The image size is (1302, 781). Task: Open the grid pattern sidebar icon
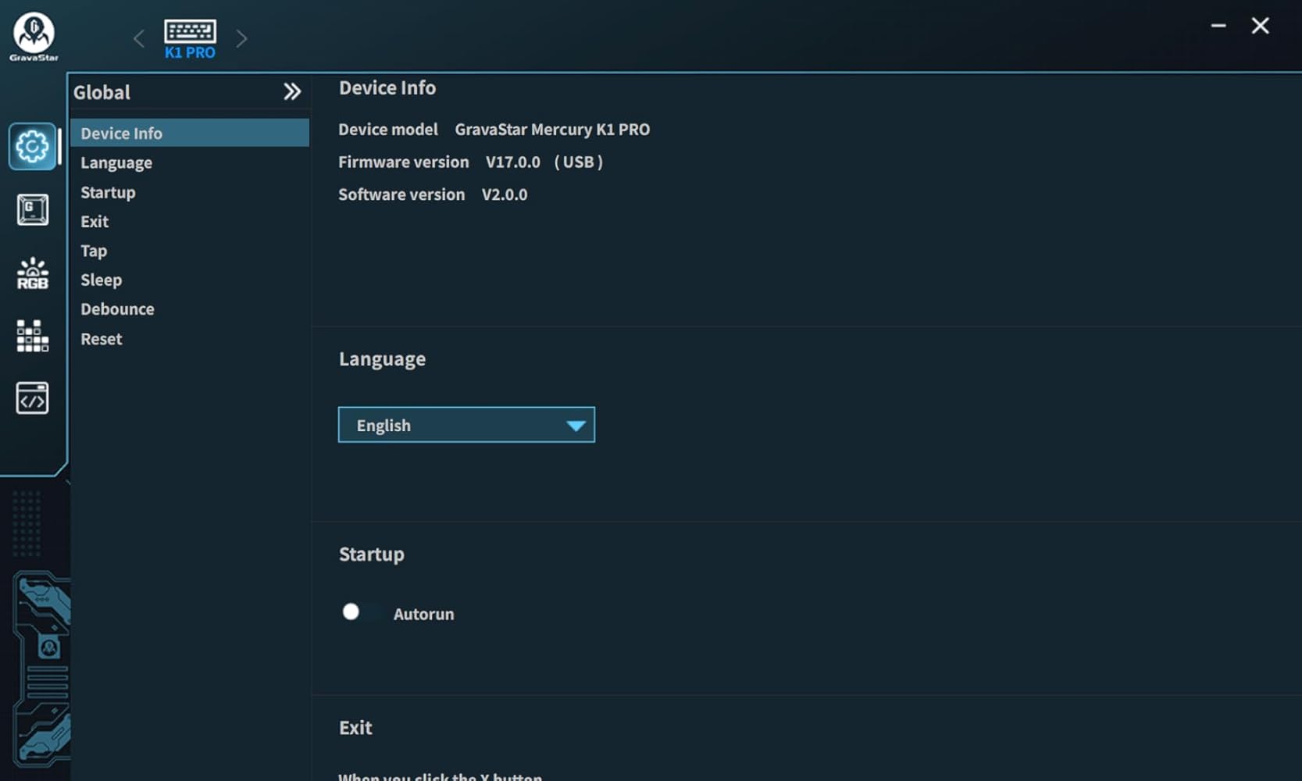tap(32, 336)
